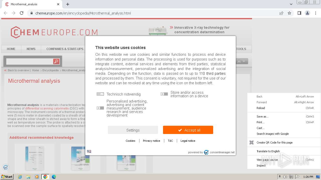Screen dimensions: 321x180
Task: Open the Chrome three-dot menu
Action: 315,13
